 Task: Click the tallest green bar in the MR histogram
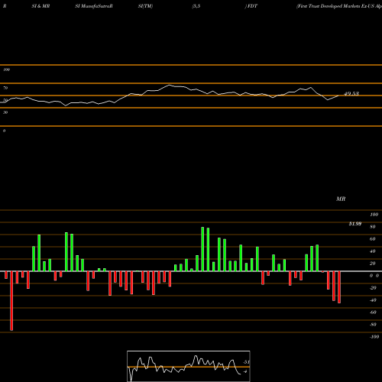(x=202, y=249)
